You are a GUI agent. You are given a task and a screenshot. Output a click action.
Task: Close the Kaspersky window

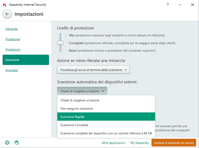click(192, 5)
